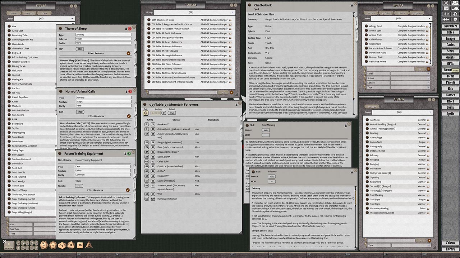The width and height of the screenshot is (460, 258).
Task: Open the settings gear icon top-right
Action: [455, 14]
